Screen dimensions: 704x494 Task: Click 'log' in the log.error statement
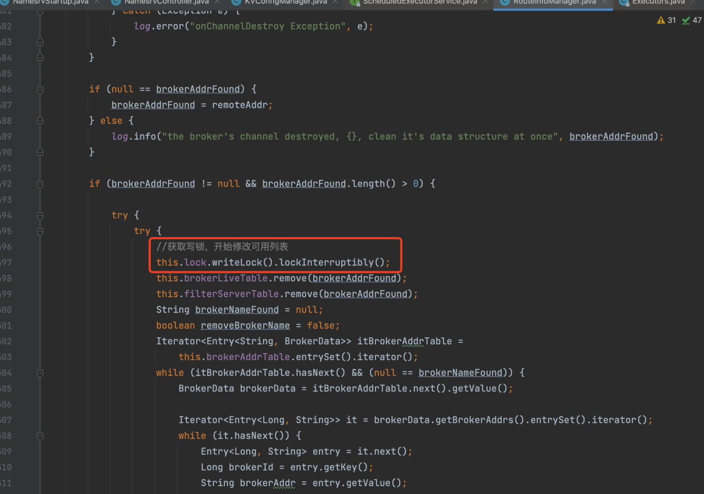(142, 26)
